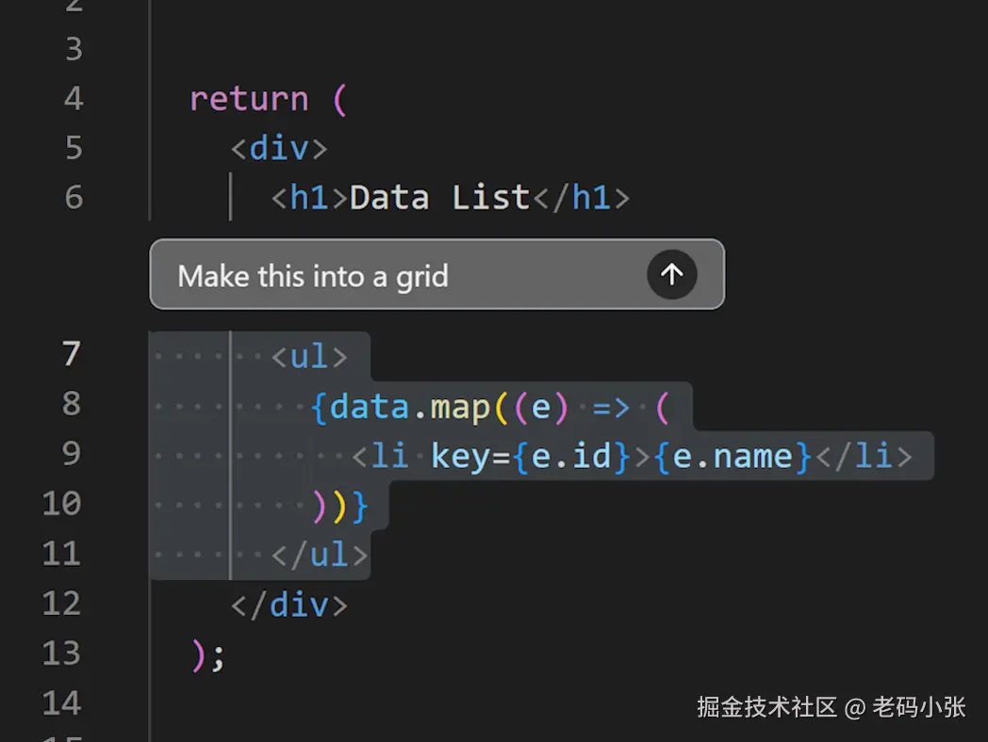Place the cursor in the opening ul tag

pyautogui.click(x=310, y=357)
